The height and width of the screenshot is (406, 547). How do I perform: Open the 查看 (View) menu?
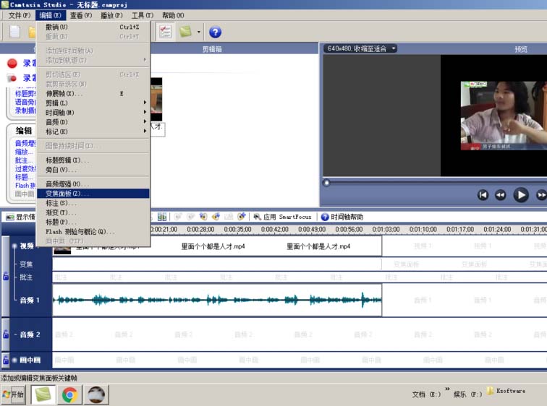[80, 15]
